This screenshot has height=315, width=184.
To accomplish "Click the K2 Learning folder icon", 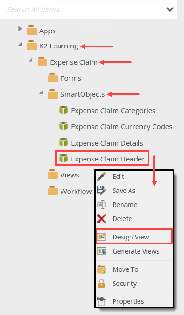I will (x=32, y=46).
